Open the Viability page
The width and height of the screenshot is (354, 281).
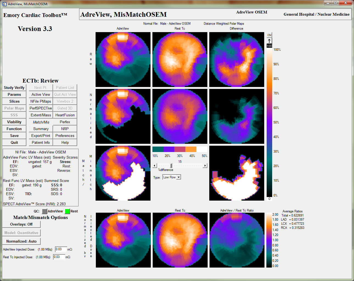pos(14,122)
